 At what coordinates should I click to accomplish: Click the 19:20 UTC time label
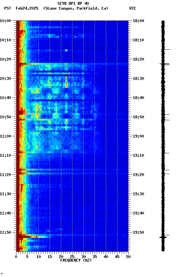[x=138, y=175]
